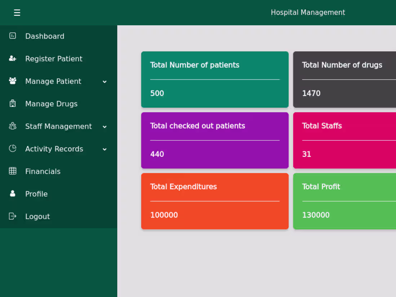Open the Financials grid icon

(x=12, y=171)
